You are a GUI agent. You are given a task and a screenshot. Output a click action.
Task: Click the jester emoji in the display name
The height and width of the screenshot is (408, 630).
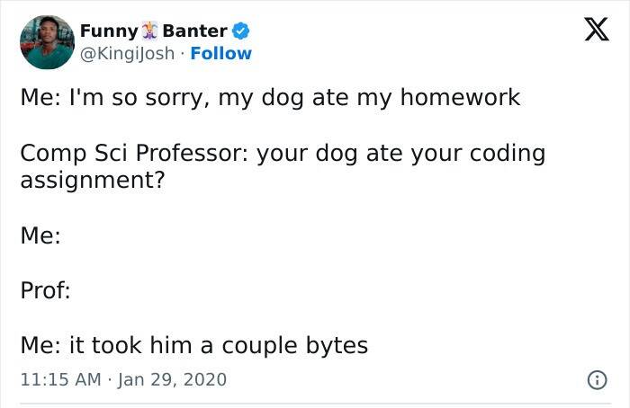pyautogui.click(x=150, y=31)
